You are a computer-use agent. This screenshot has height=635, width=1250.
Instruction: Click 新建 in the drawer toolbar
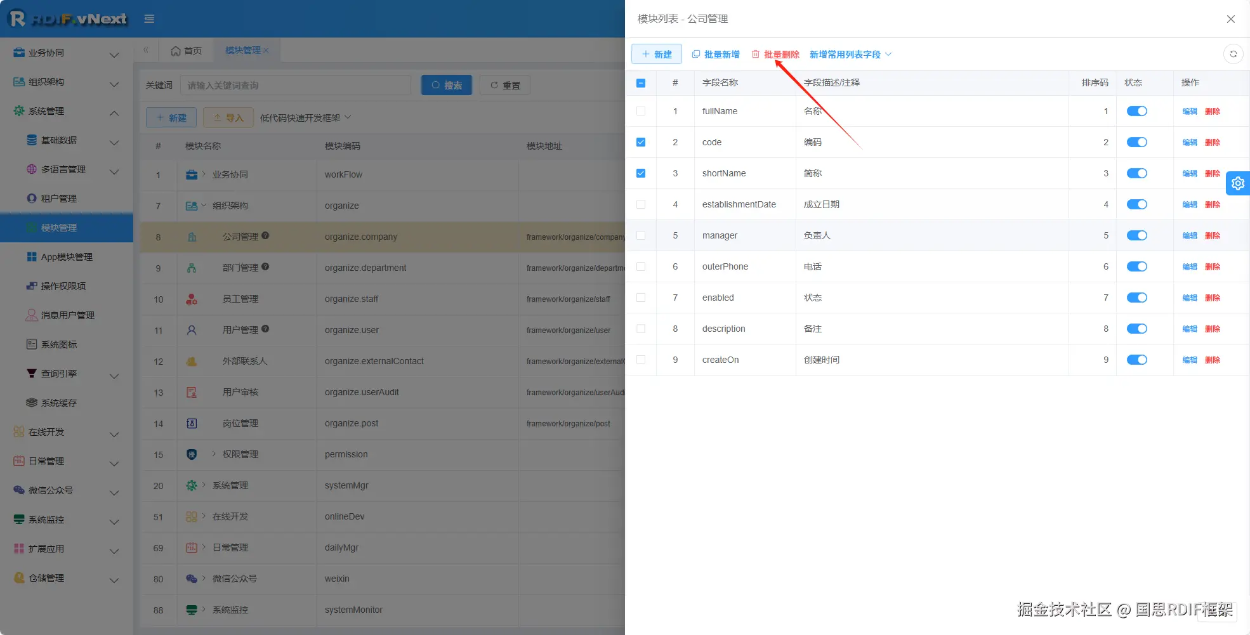tap(657, 54)
